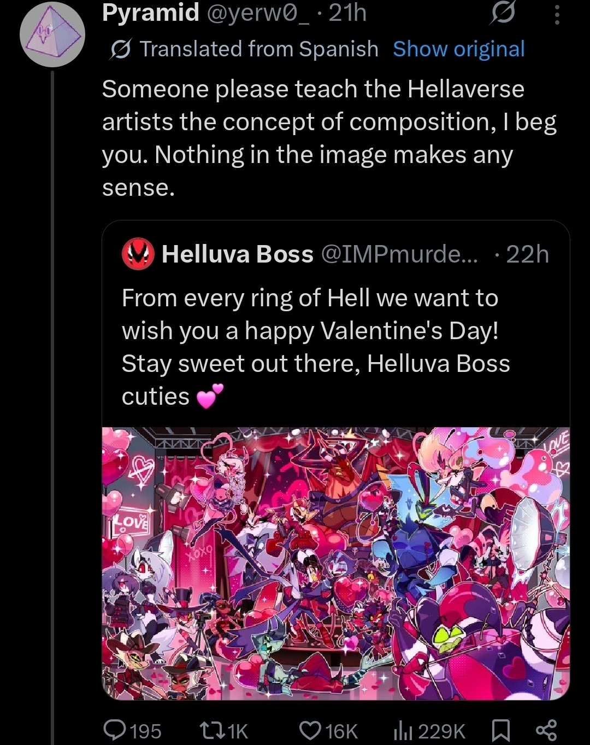The width and height of the screenshot is (590, 745).
Task: Click the Helluva Boss account name
Action: (x=238, y=254)
